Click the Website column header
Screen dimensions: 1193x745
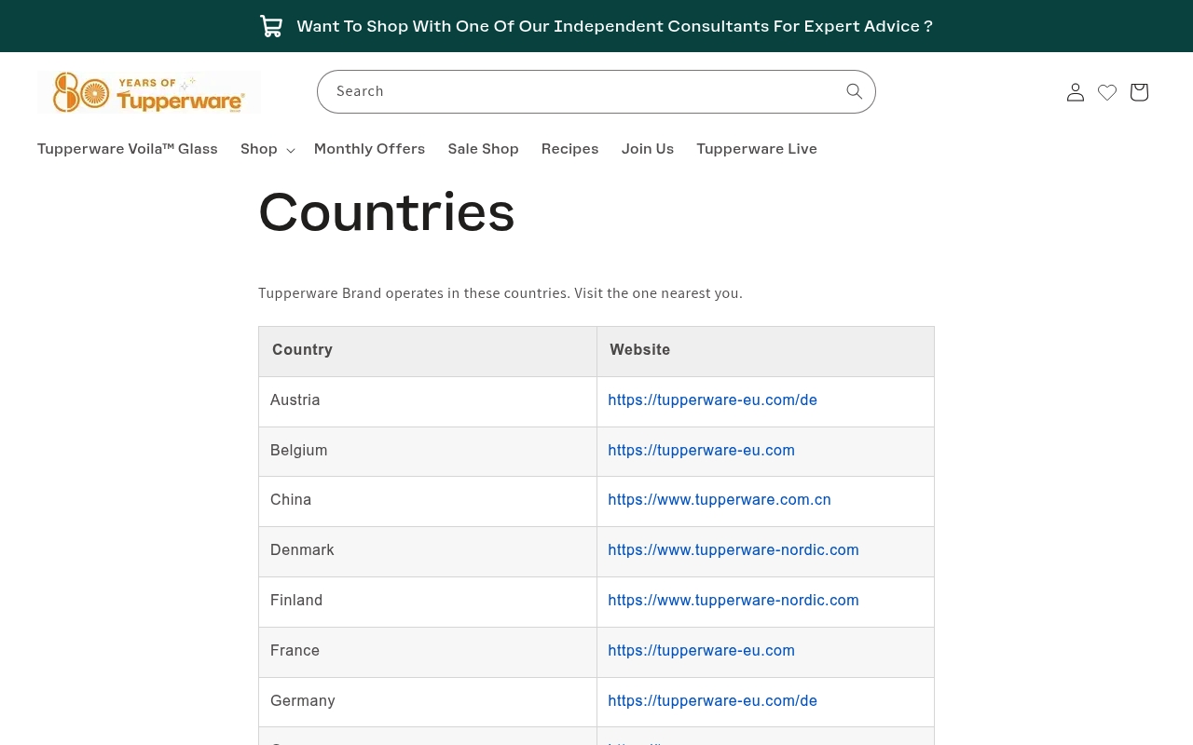coord(765,351)
